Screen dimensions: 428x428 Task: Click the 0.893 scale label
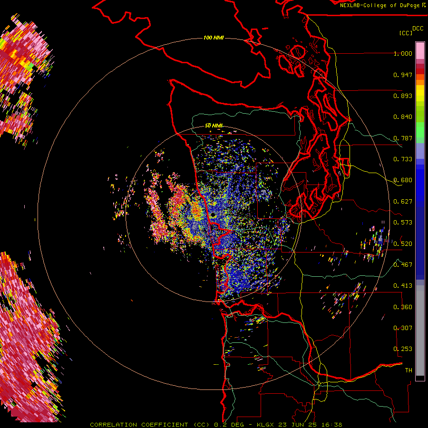(403, 96)
